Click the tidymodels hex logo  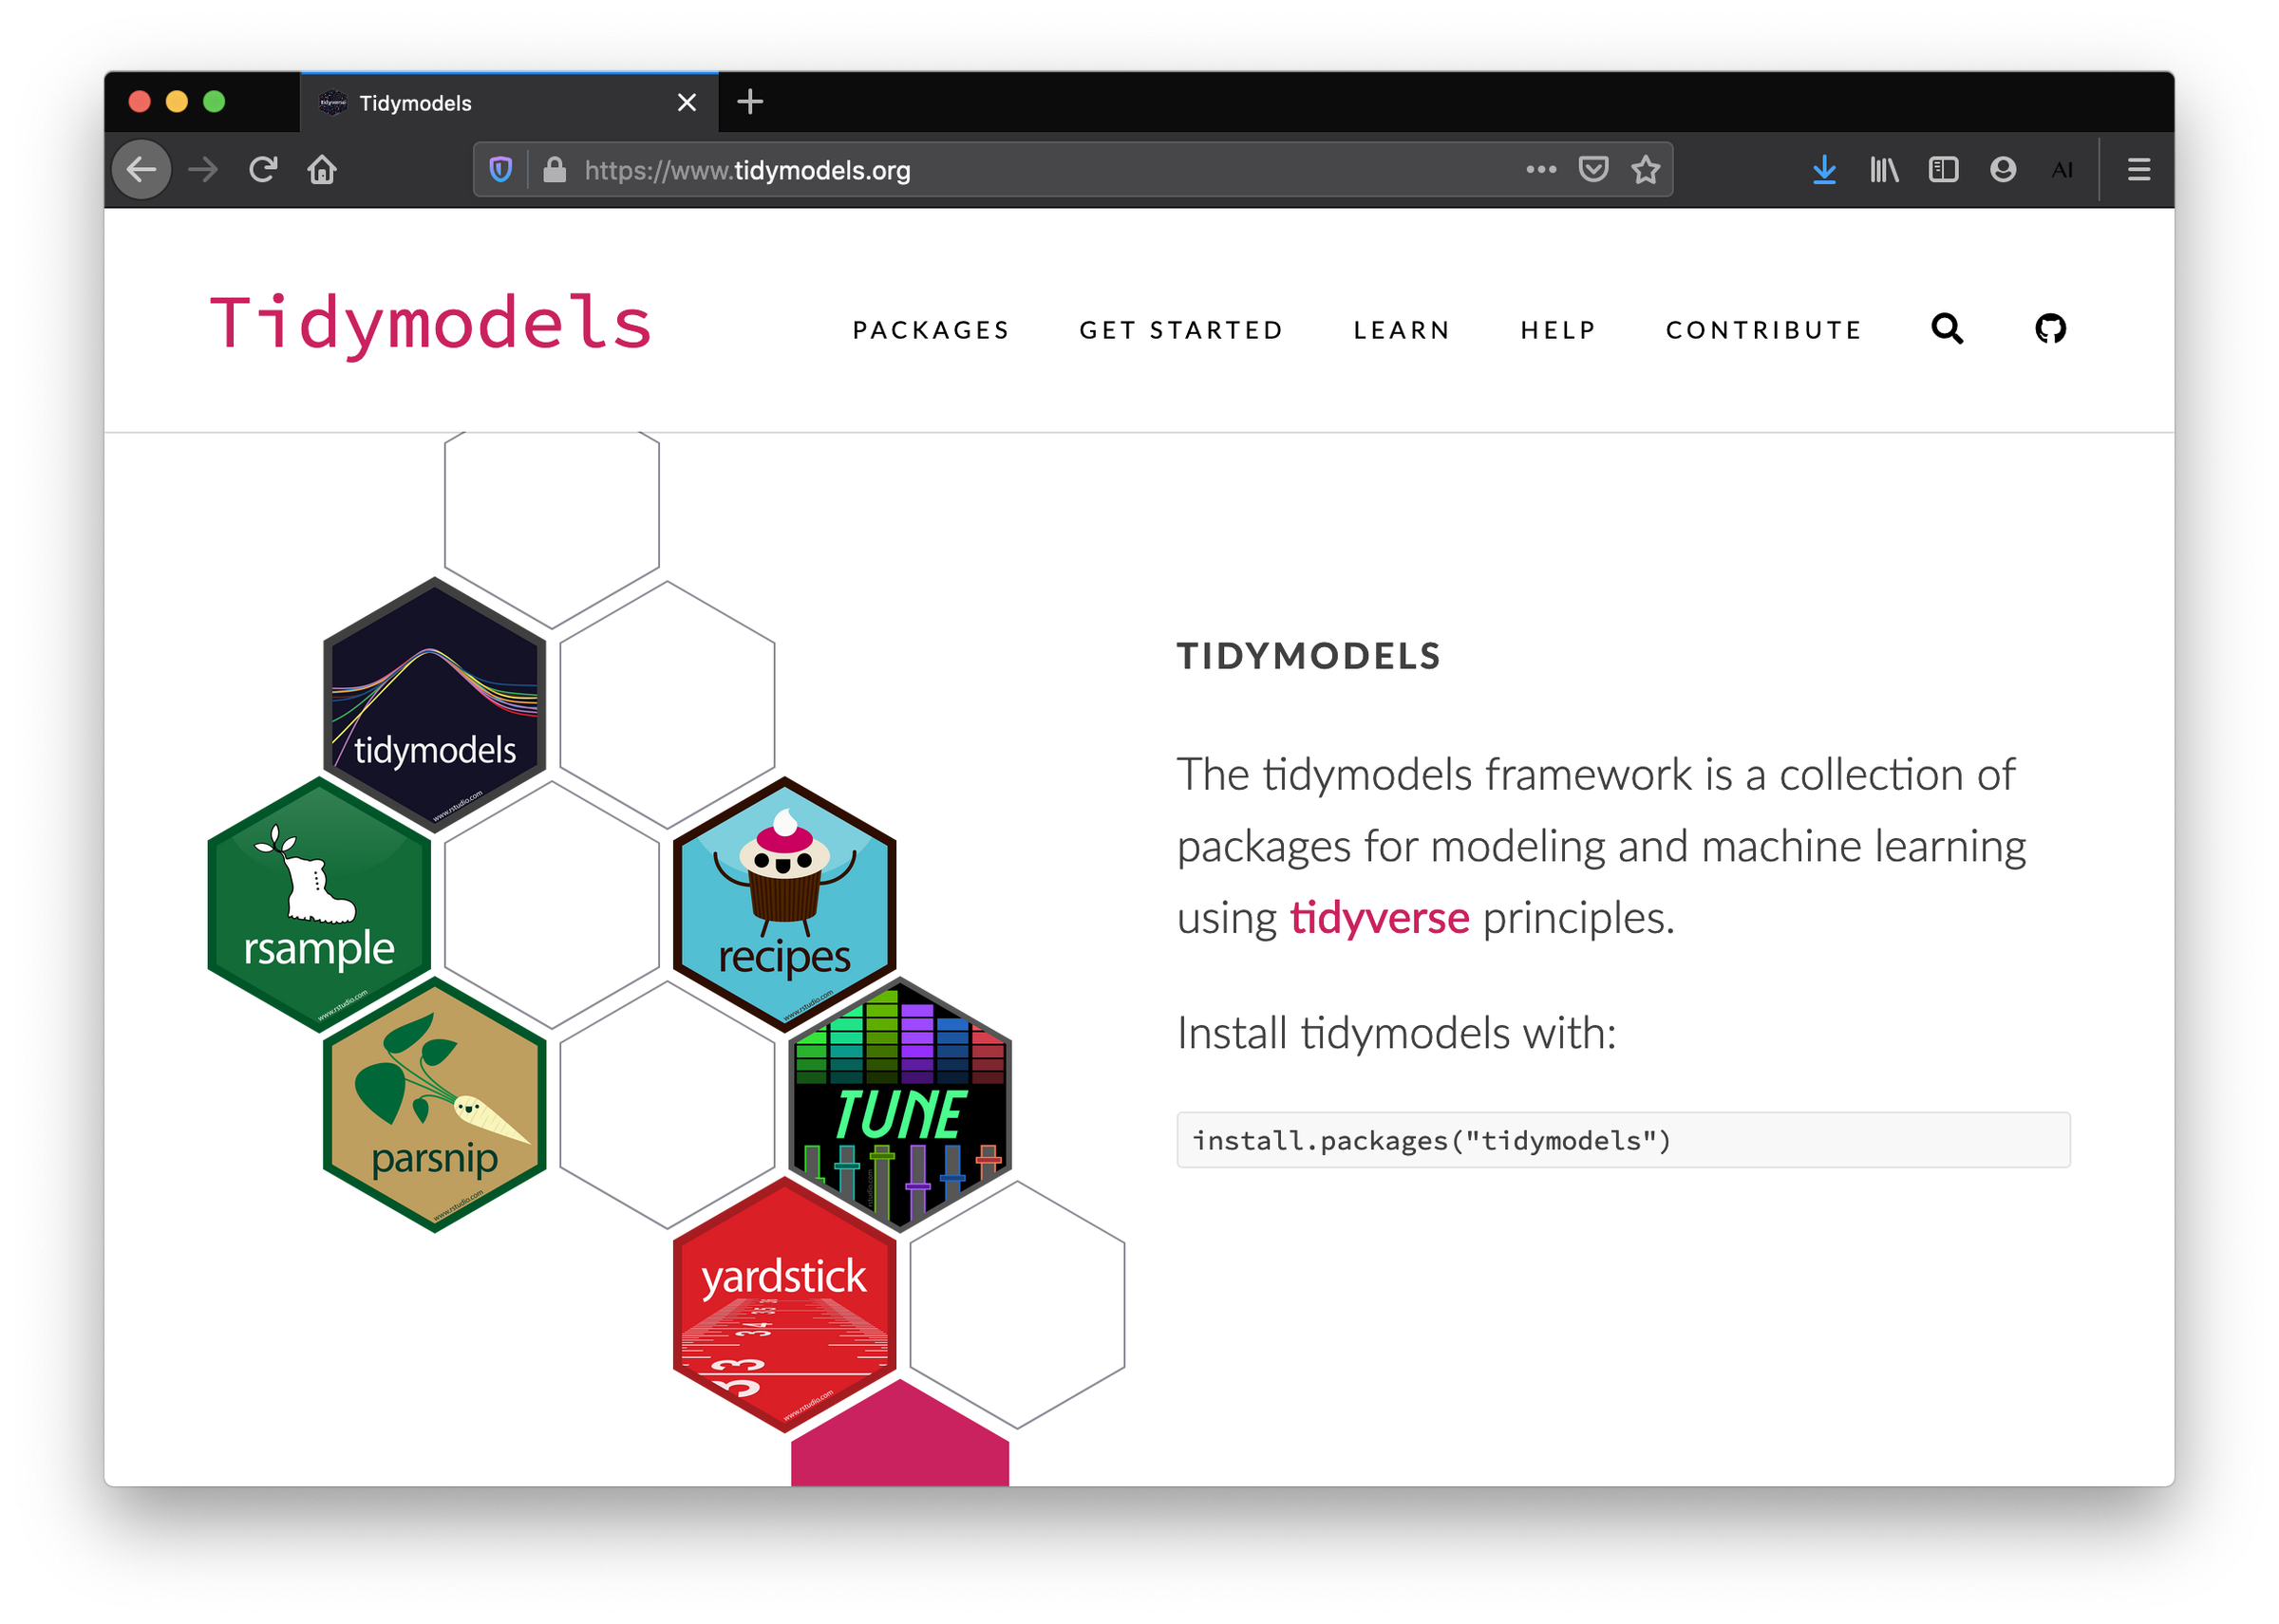click(434, 700)
